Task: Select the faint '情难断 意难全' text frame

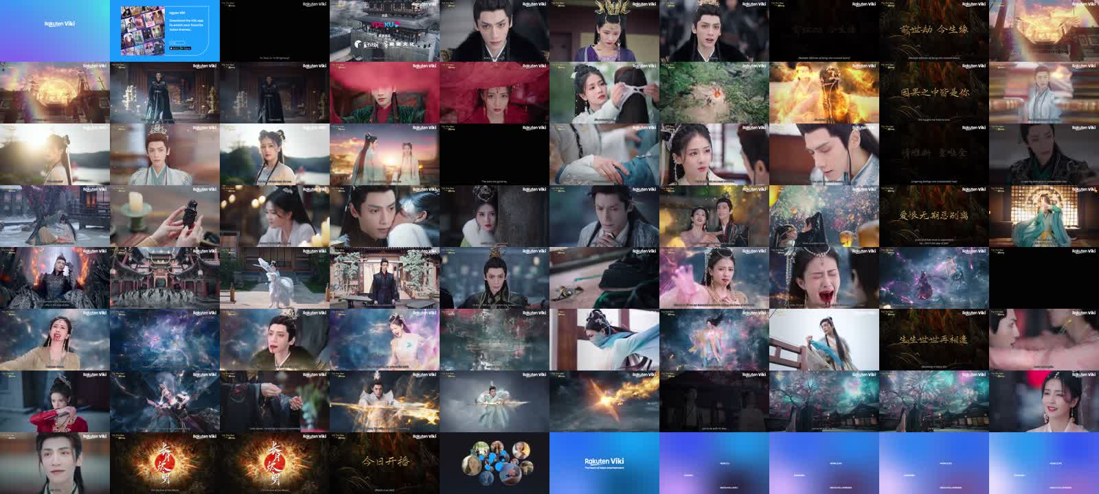Action: click(x=934, y=154)
